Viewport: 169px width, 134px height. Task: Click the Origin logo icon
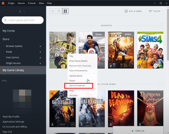[3, 3]
